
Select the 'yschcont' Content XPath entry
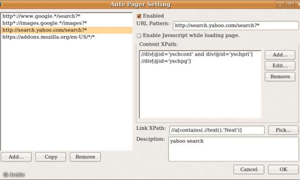[200, 54]
